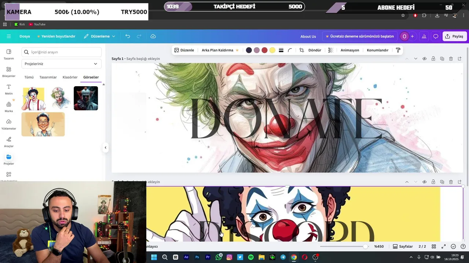The height and width of the screenshot is (263, 469).
Task: Open the Marka brand panel
Action: pos(9,107)
